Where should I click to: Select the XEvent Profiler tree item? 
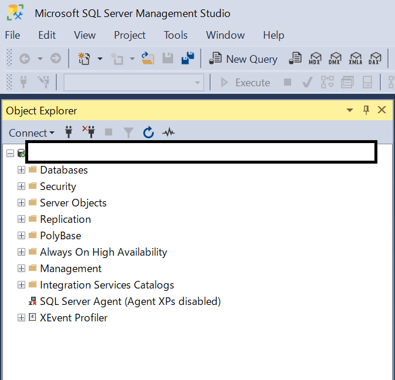point(73,318)
